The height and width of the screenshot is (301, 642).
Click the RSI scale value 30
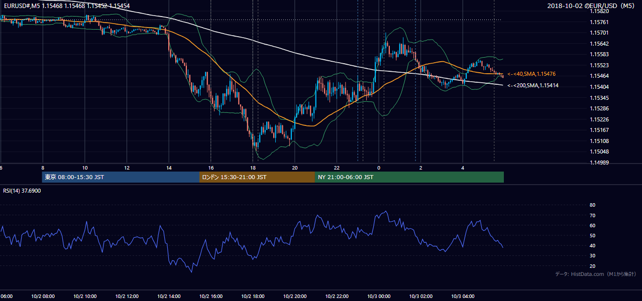click(x=592, y=256)
